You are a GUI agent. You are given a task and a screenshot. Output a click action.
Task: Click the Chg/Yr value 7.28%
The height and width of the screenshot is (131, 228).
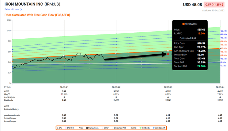point(220,94)
